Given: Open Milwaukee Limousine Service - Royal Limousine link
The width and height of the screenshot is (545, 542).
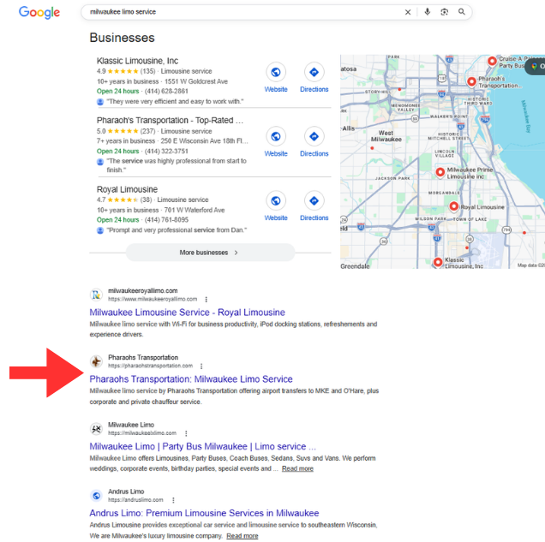Looking at the screenshot, I should tap(187, 313).
